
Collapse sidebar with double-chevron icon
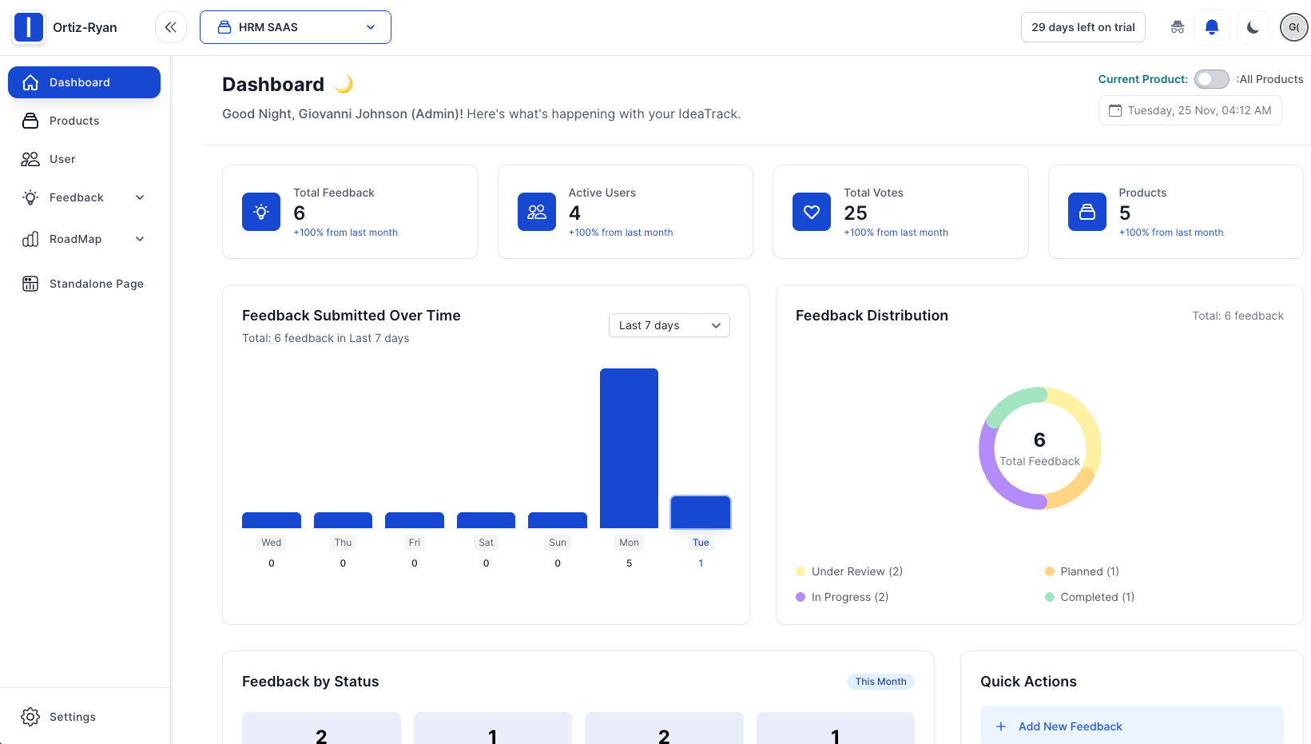[171, 27]
